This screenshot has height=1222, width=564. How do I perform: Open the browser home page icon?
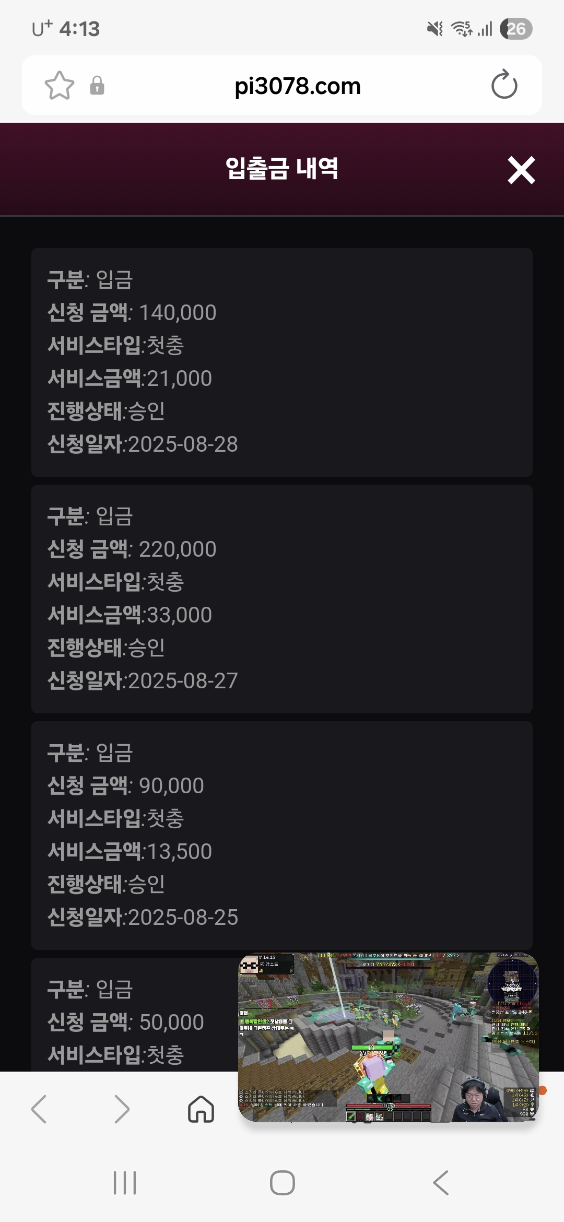[201, 1109]
